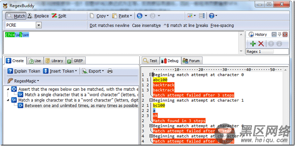This screenshot has height=146, width=295.
Task: Close the History panel with red X
Action: coord(285,34)
